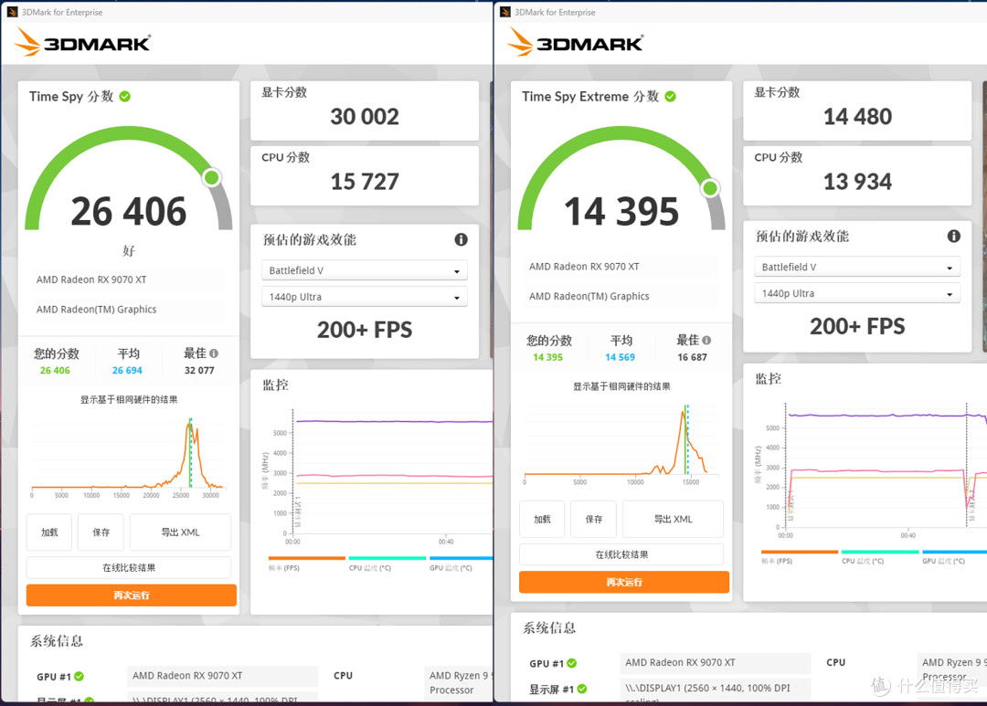Click graphics score value 30 002
Image resolution: width=987 pixels, height=706 pixels.
[x=365, y=116]
